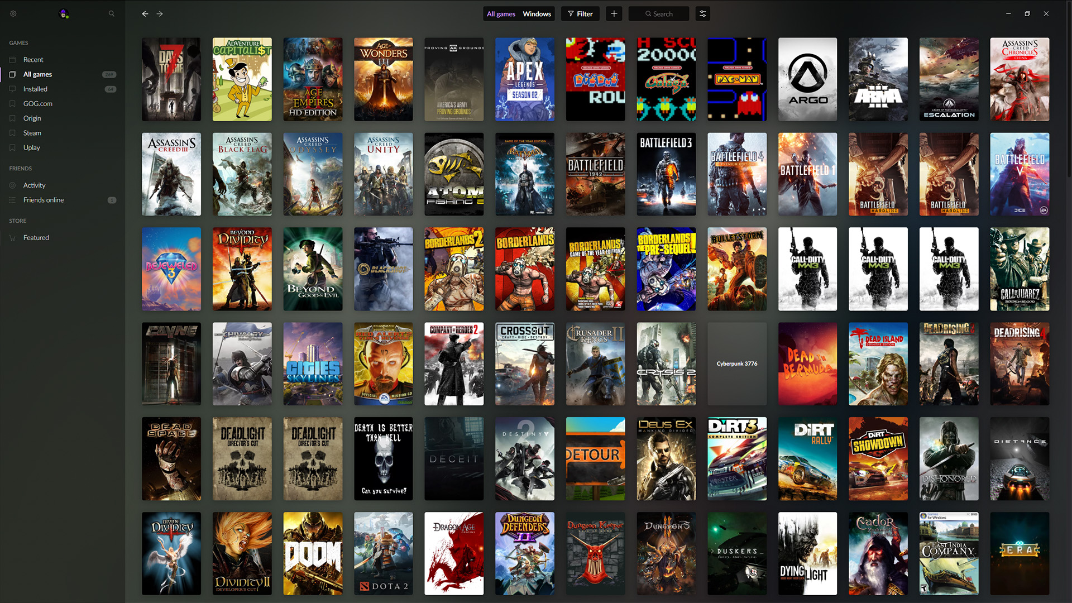Toggle the Windows platform filter
Viewport: 1072px width, 603px height.
pos(537,13)
